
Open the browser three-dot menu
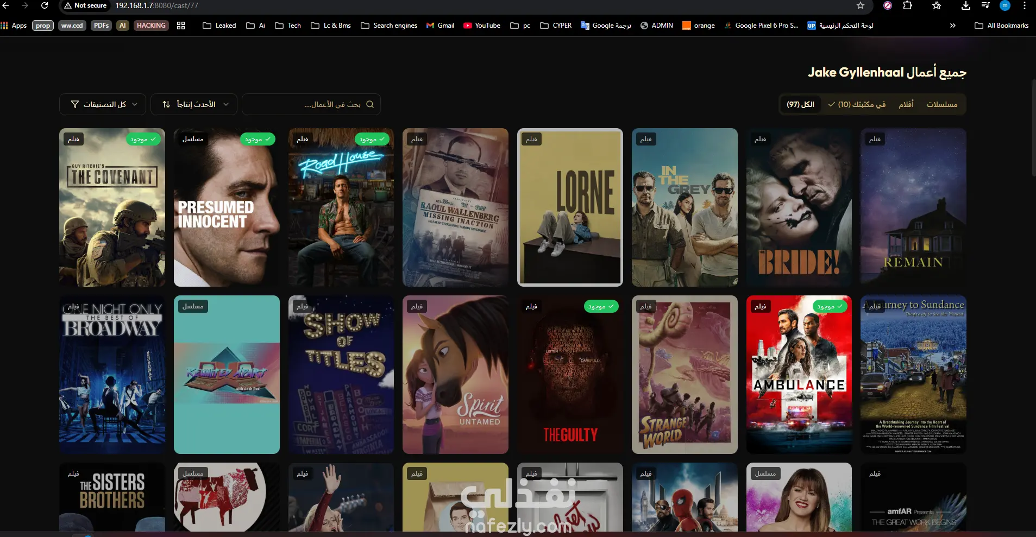point(1025,5)
